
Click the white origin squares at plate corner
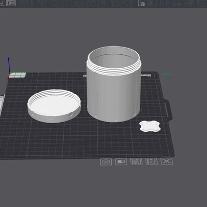pyautogui.click(x=18, y=75)
